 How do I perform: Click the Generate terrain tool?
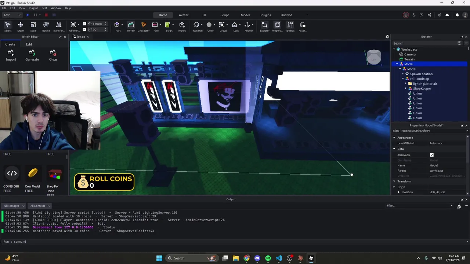point(32,55)
